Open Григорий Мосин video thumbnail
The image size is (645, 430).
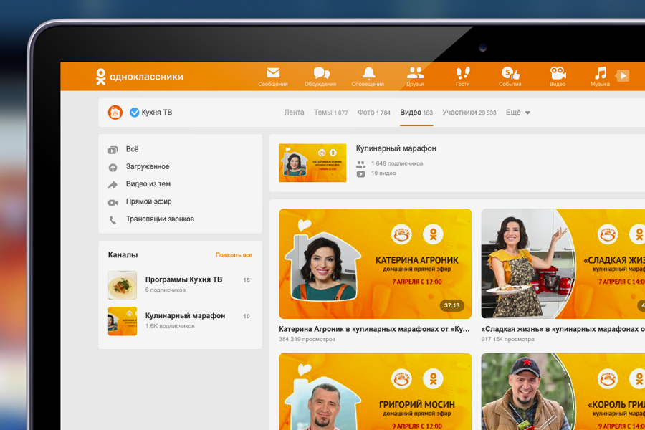click(375, 391)
